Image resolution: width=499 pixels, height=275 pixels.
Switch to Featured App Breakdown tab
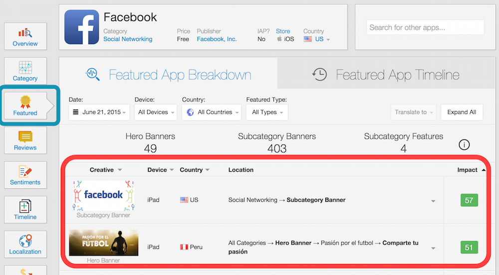pos(168,75)
